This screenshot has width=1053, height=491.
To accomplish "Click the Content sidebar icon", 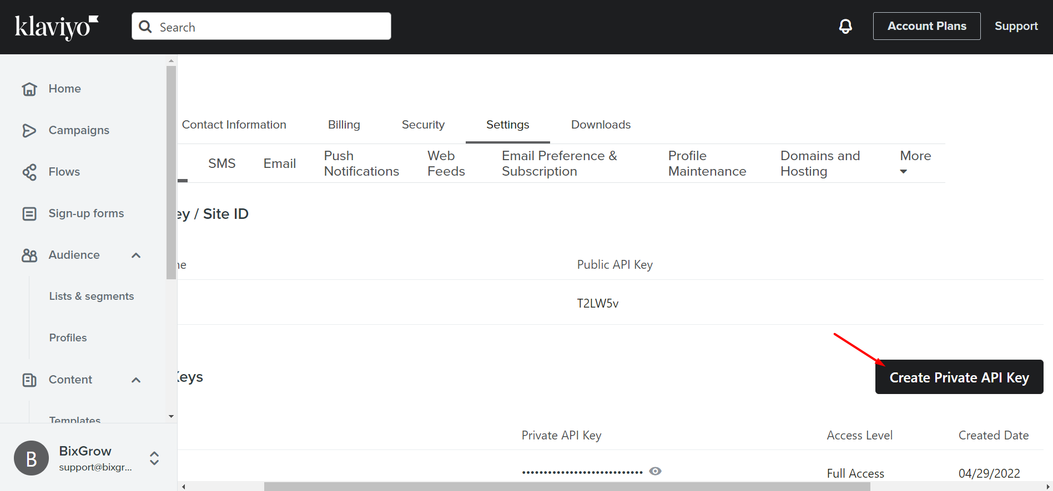I will pos(29,380).
